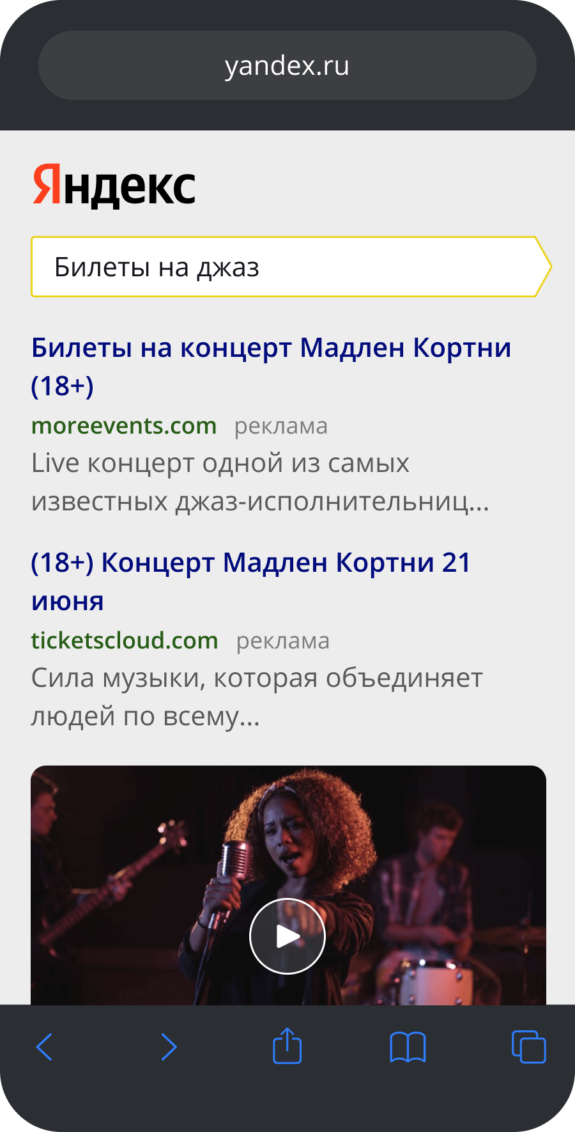Image resolution: width=575 pixels, height=1132 pixels.
Task: Open the Концерт Мадлен Кортни 21 июня result
Action: point(251,581)
